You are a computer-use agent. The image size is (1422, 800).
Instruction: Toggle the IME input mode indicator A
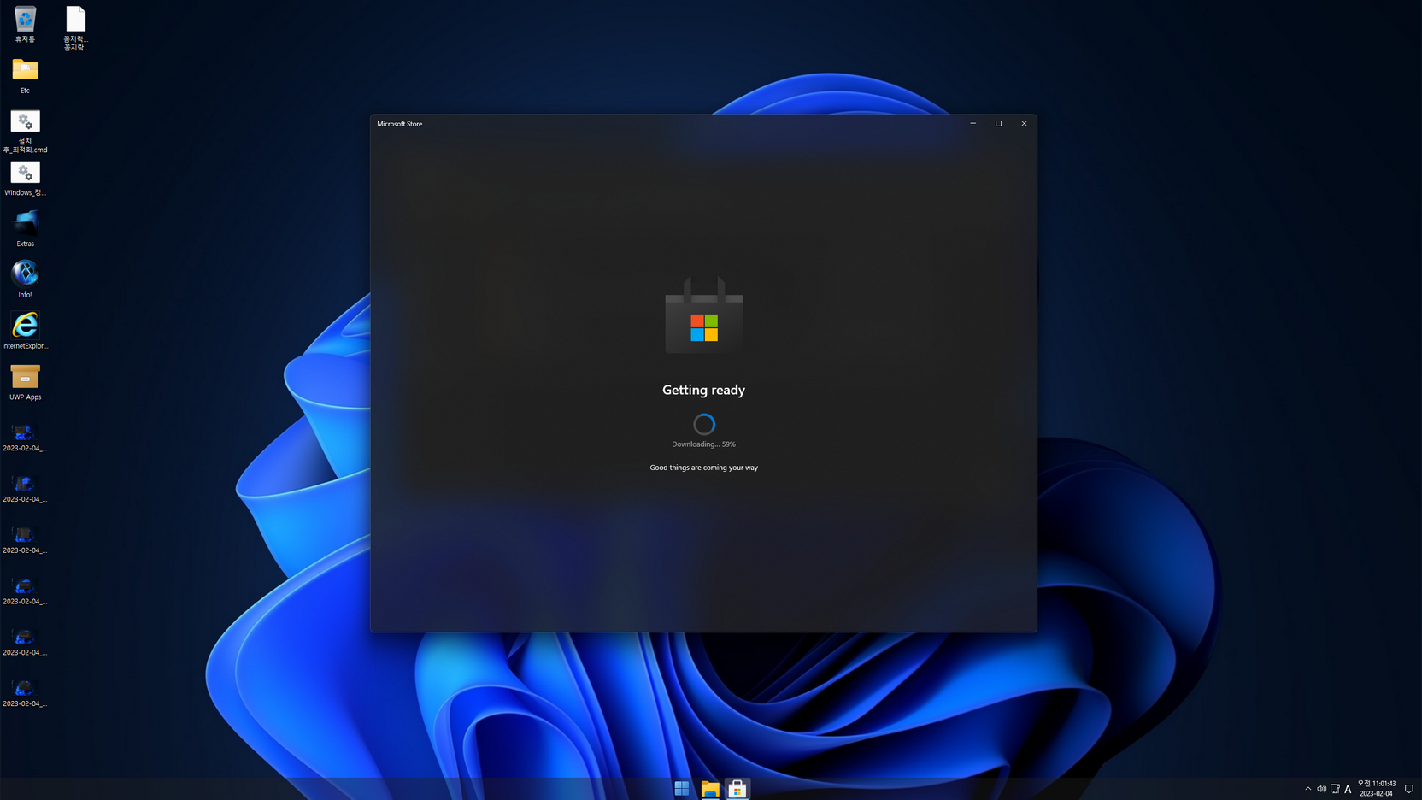tap(1348, 789)
